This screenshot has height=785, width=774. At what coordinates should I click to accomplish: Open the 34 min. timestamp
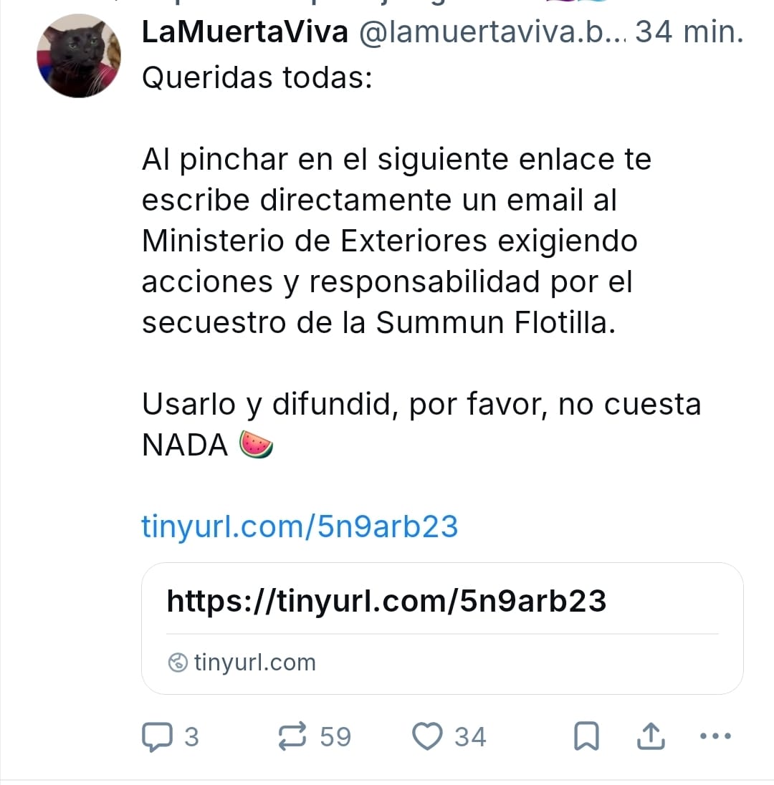tap(689, 32)
